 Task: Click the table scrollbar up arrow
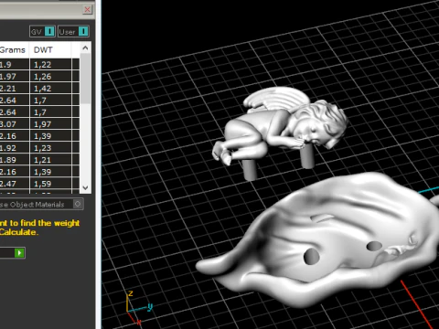click(85, 48)
